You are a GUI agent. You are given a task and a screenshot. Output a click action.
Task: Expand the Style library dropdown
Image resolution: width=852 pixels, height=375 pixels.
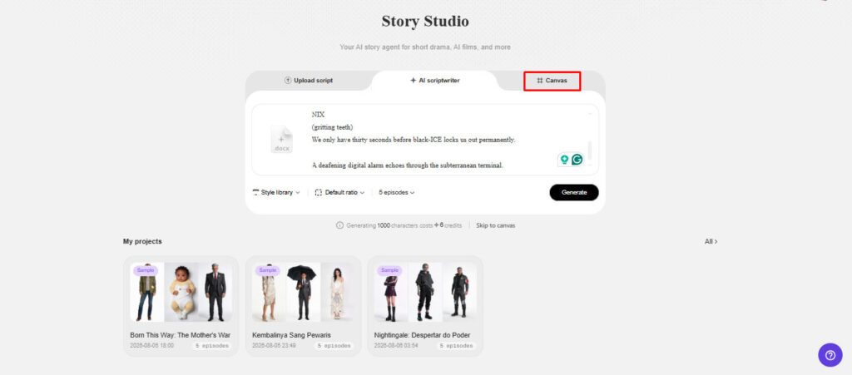coord(276,192)
